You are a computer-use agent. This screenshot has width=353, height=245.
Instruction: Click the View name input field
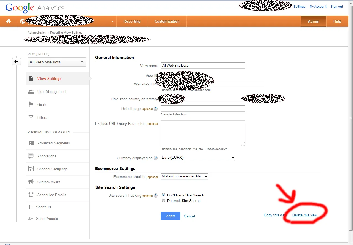[203, 65]
